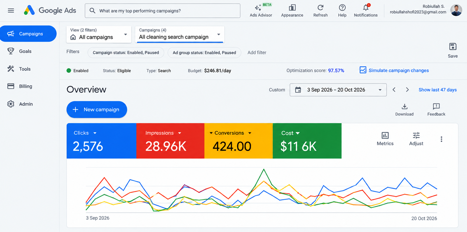
Task: View Notifications bell
Action: click(x=366, y=10)
